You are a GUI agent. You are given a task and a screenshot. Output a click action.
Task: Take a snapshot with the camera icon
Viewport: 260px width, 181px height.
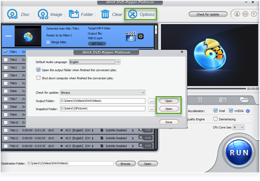coord(222,100)
